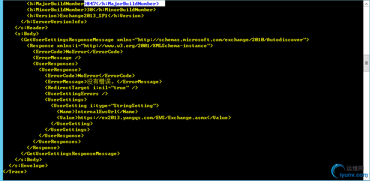Click the closing GetUserSettingsResponseMessage tag

[x=70, y=154]
